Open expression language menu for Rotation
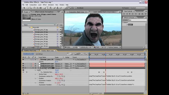Image resolution: width=169 pixels, height=95 pixels. coord(64,85)
